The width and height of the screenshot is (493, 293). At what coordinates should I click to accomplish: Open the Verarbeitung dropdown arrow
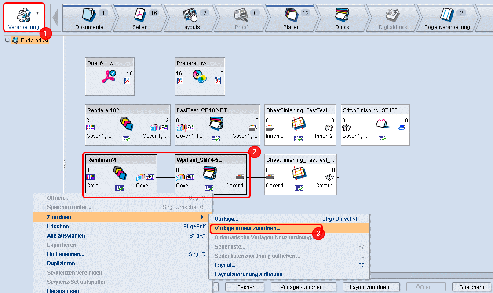[x=37, y=13]
